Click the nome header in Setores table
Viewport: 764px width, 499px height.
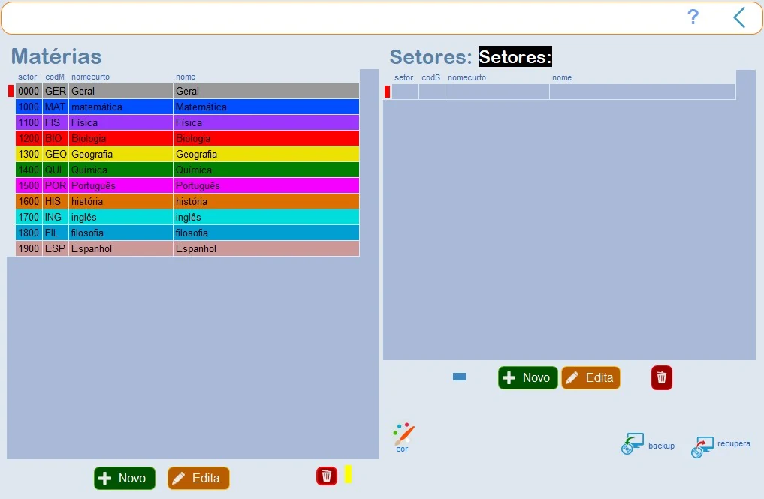(x=562, y=77)
